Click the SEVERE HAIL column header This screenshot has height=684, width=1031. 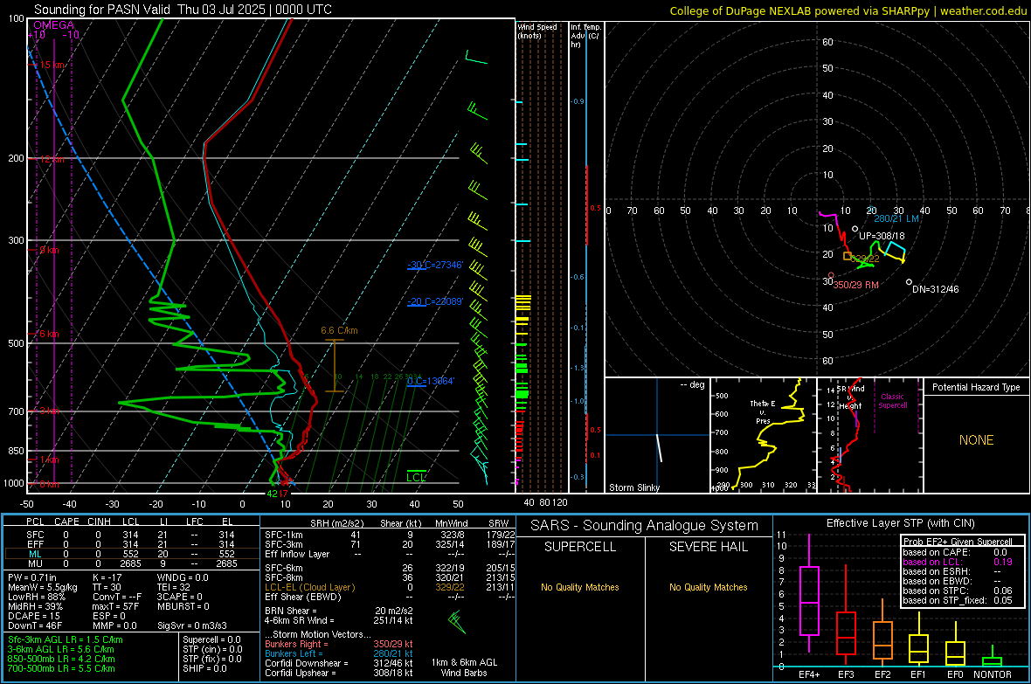(x=708, y=547)
